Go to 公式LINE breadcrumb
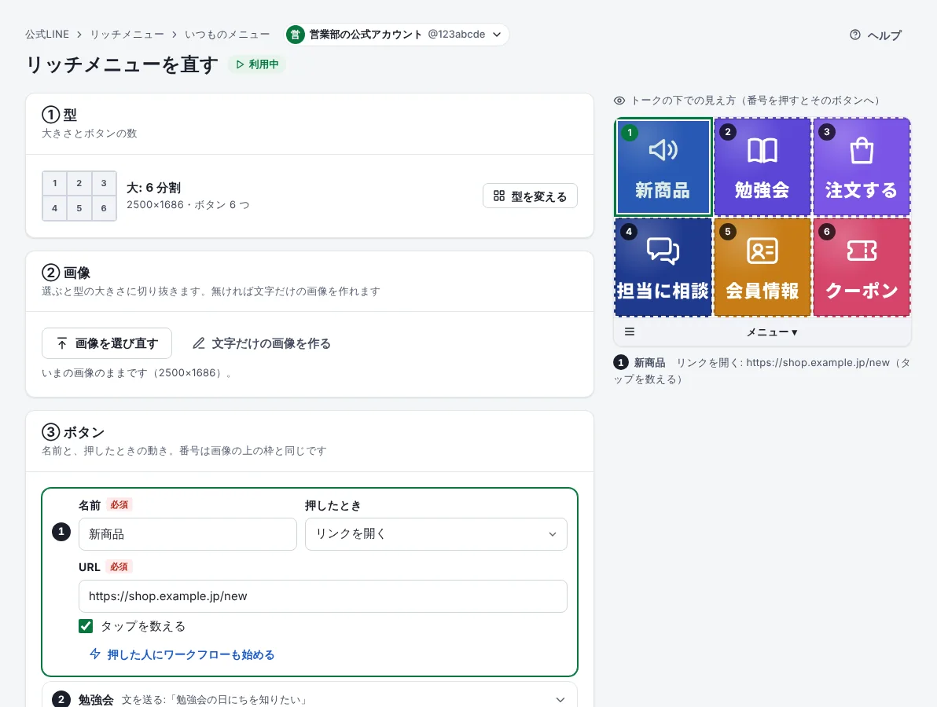 pyautogui.click(x=47, y=35)
